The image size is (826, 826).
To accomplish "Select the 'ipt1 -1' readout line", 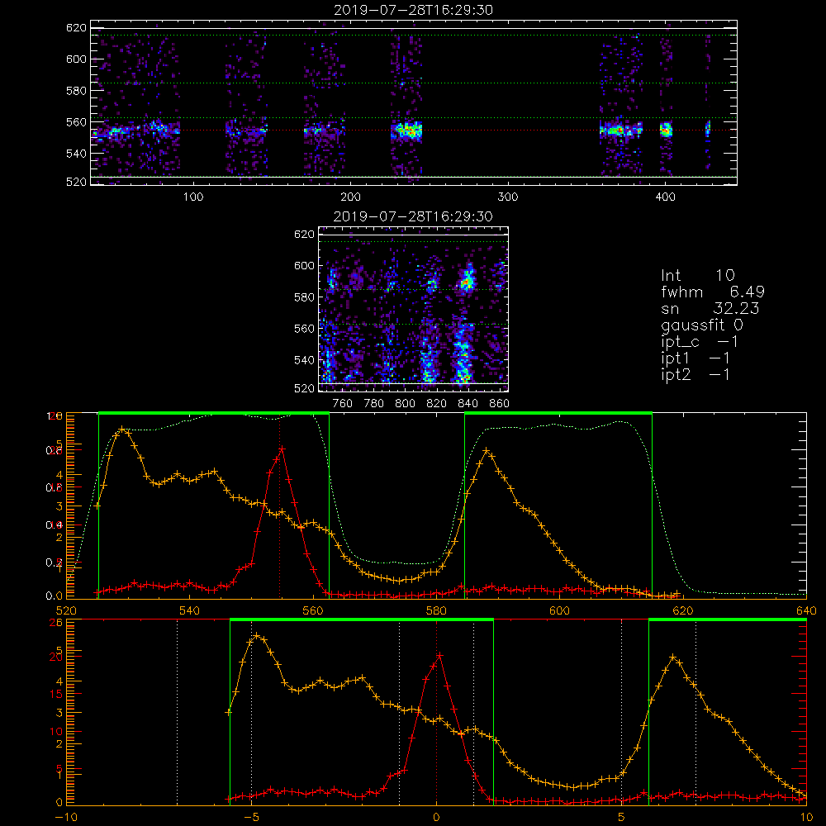I will point(695,358).
